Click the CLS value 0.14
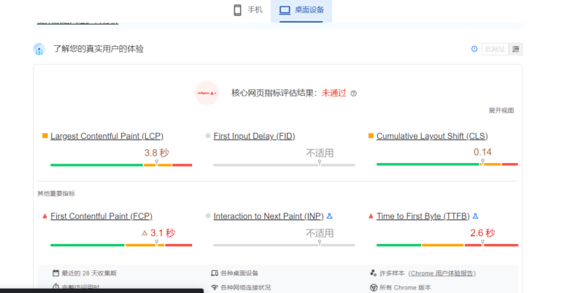584x293 pixels. [483, 152]
